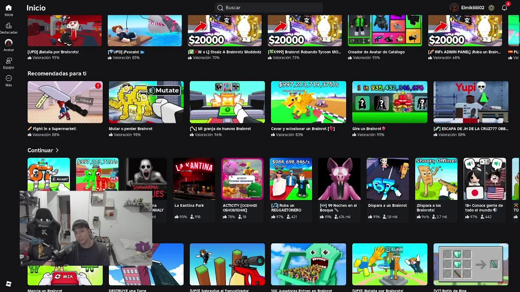Screen dimensions: 520x292
Task: Open Gira un Brainrot thumbnail
Action: coord(390,102)
